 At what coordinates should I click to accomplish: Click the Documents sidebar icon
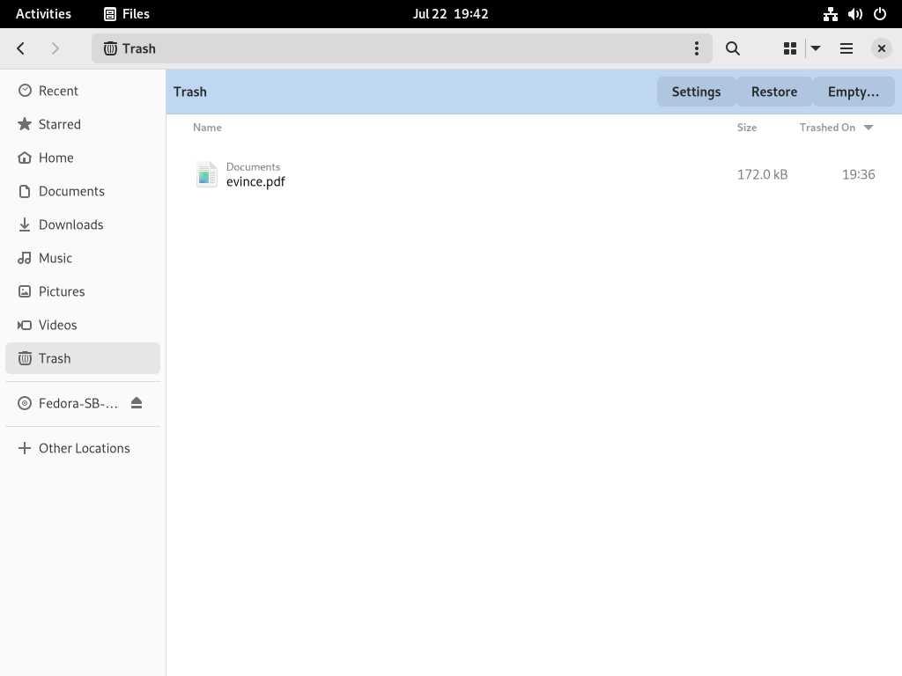pyautogui.click(x=25, y=191)
